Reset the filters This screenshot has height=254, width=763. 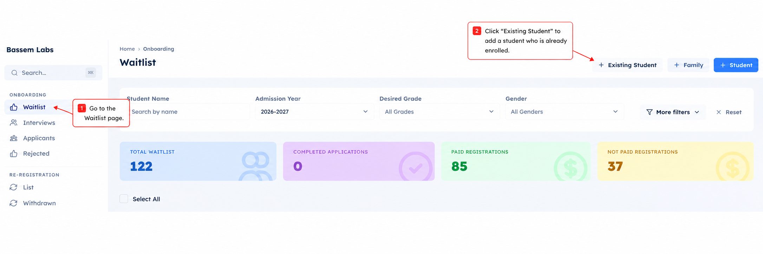coord(729,112)
